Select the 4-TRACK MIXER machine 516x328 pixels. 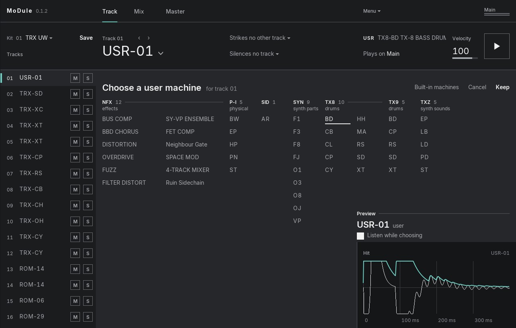pos(187,170)
